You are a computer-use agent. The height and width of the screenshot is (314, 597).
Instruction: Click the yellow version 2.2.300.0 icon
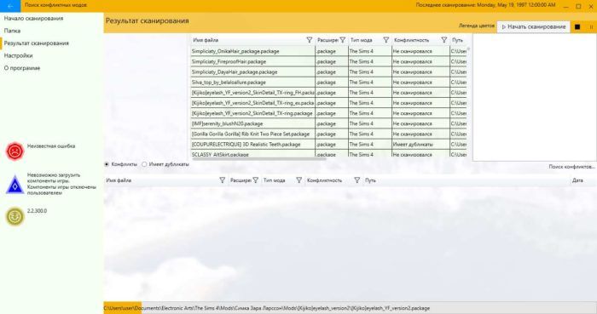tap(14, 216)
